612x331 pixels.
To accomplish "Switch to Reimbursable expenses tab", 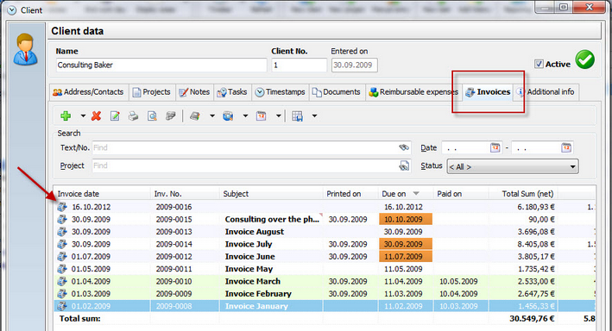I will coord(413,92).
